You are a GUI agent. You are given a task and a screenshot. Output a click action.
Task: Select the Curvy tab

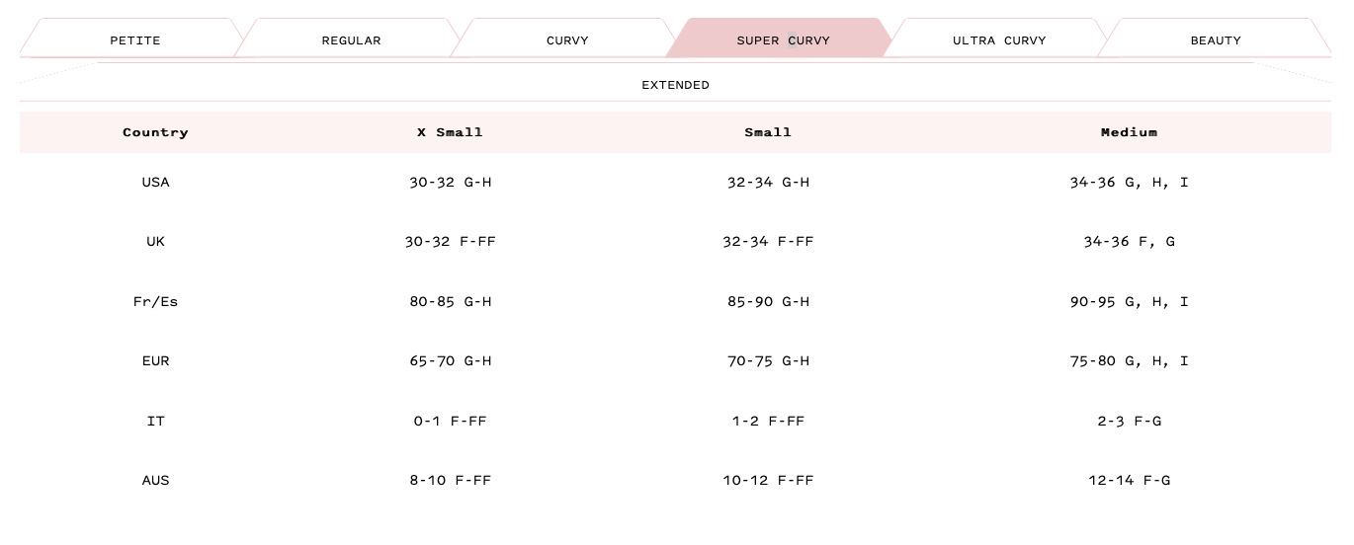pyautogui.click(x=567, y=40)
